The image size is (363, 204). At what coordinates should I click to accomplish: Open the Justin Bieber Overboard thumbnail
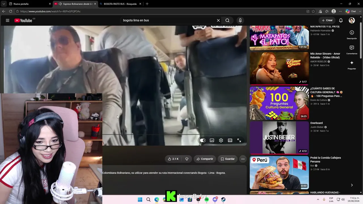(x=279, y=138)
